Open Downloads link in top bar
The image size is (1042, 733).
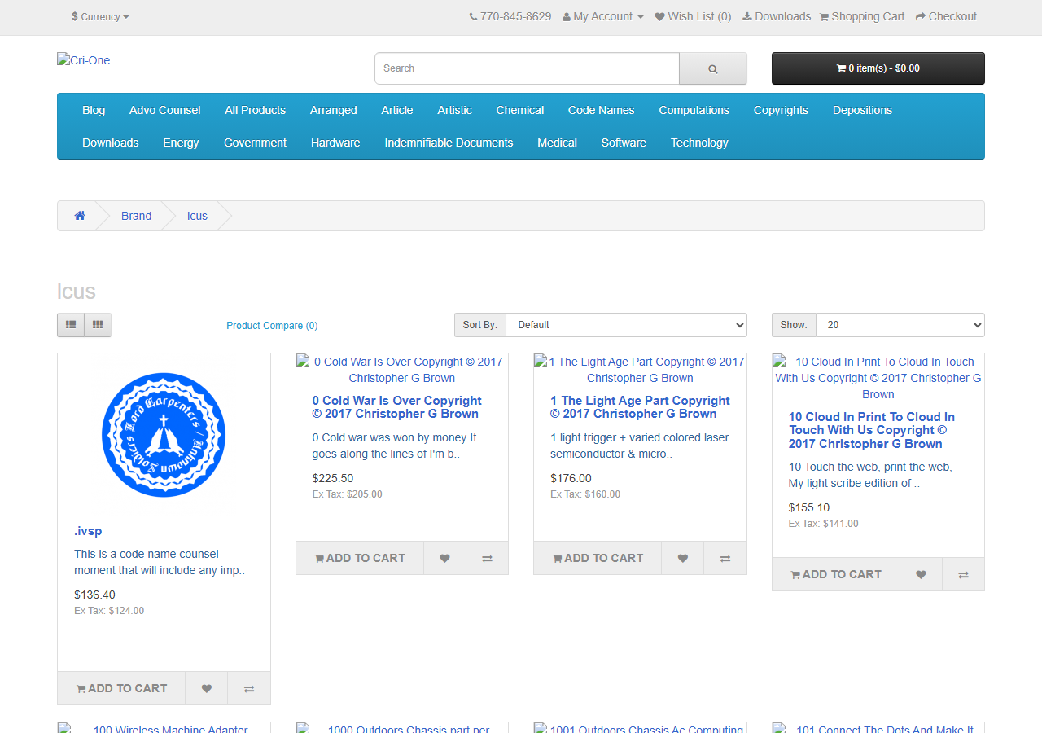[777, 16]
